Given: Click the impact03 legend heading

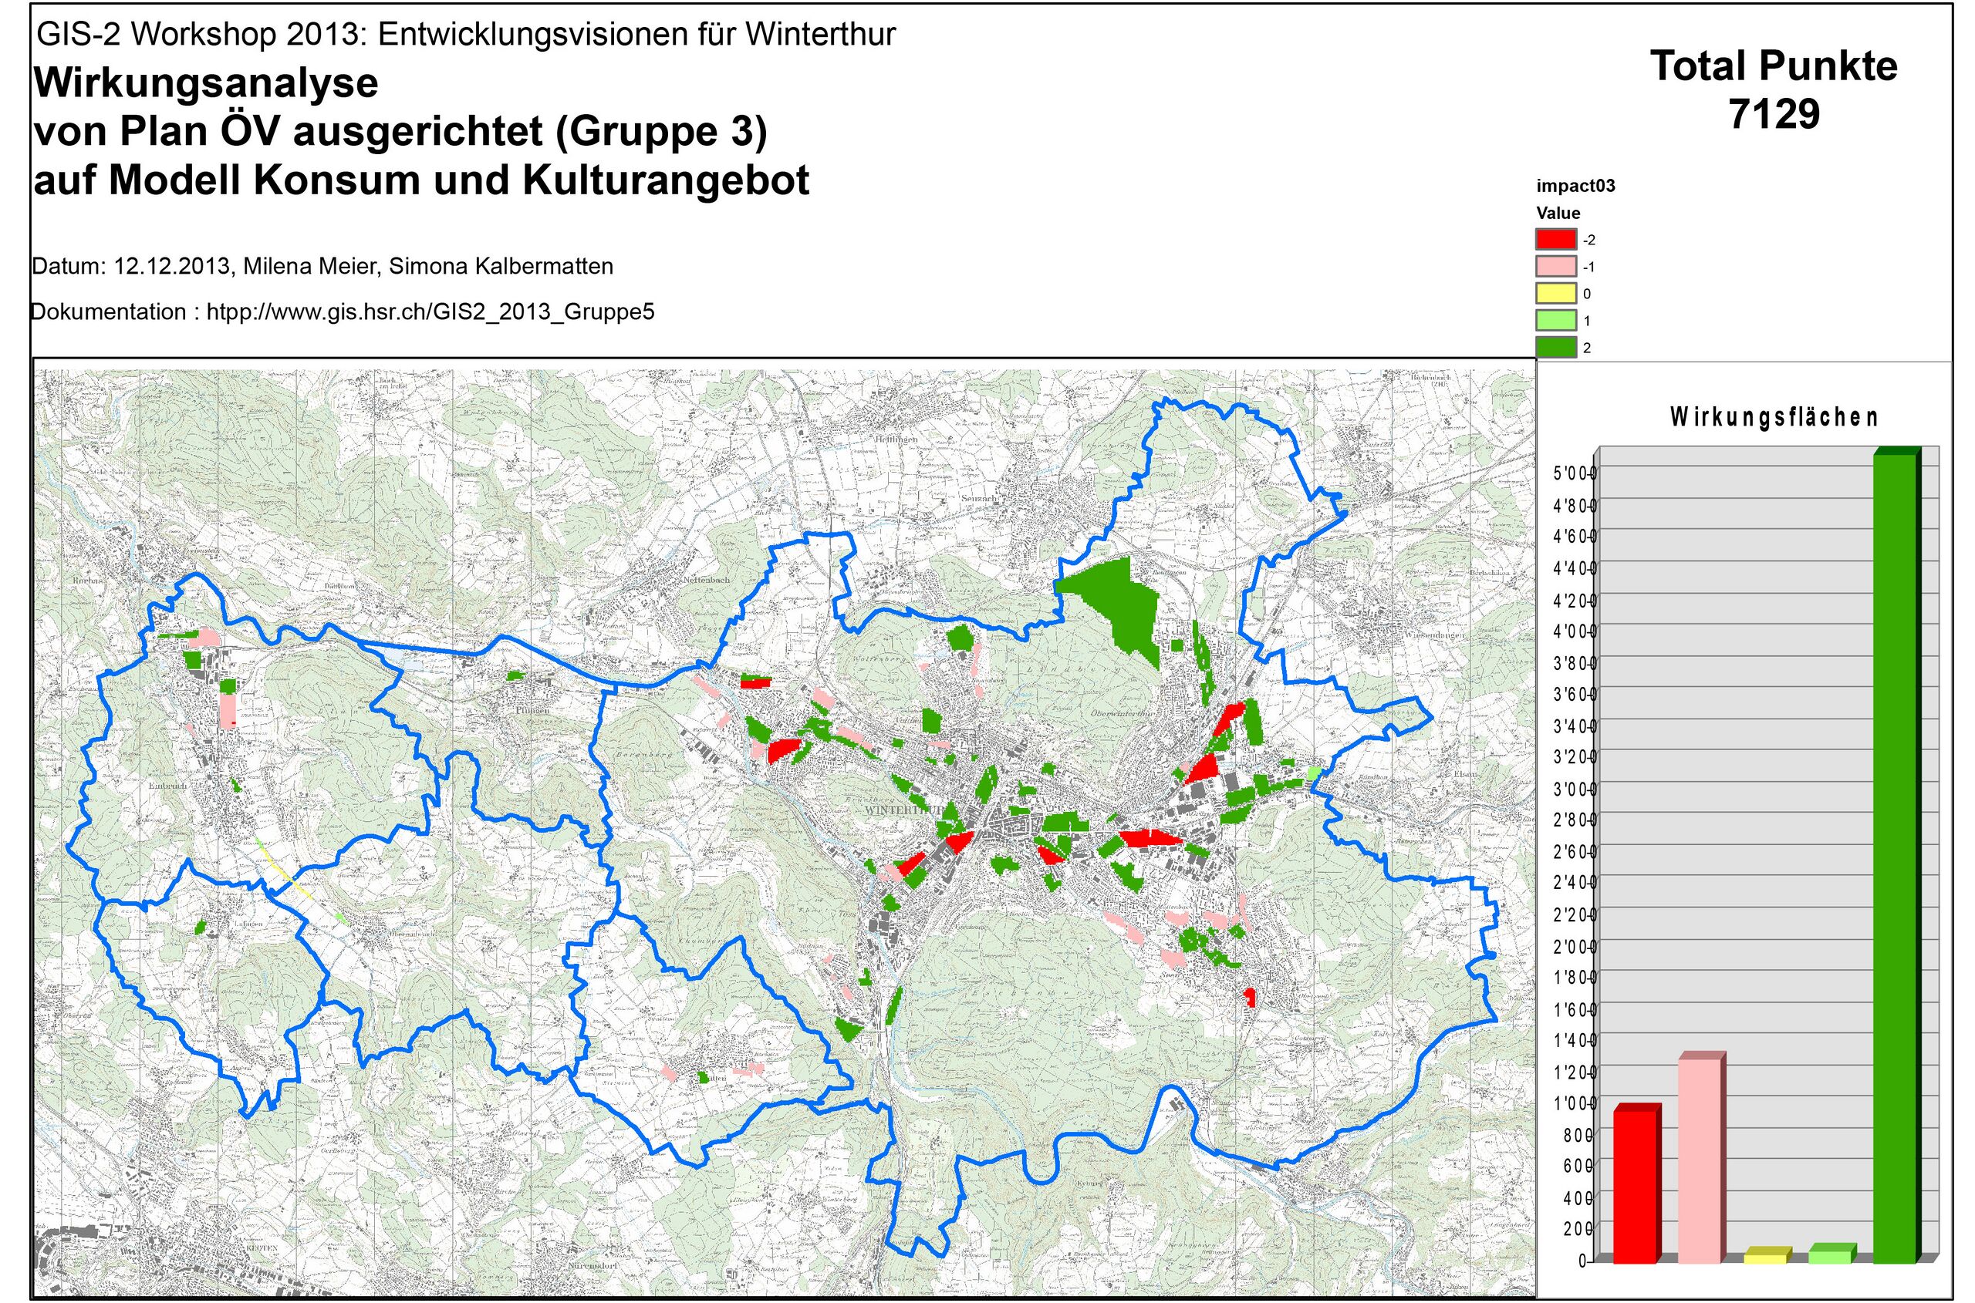Looking at the screenshot, I should pos(1575,186).
